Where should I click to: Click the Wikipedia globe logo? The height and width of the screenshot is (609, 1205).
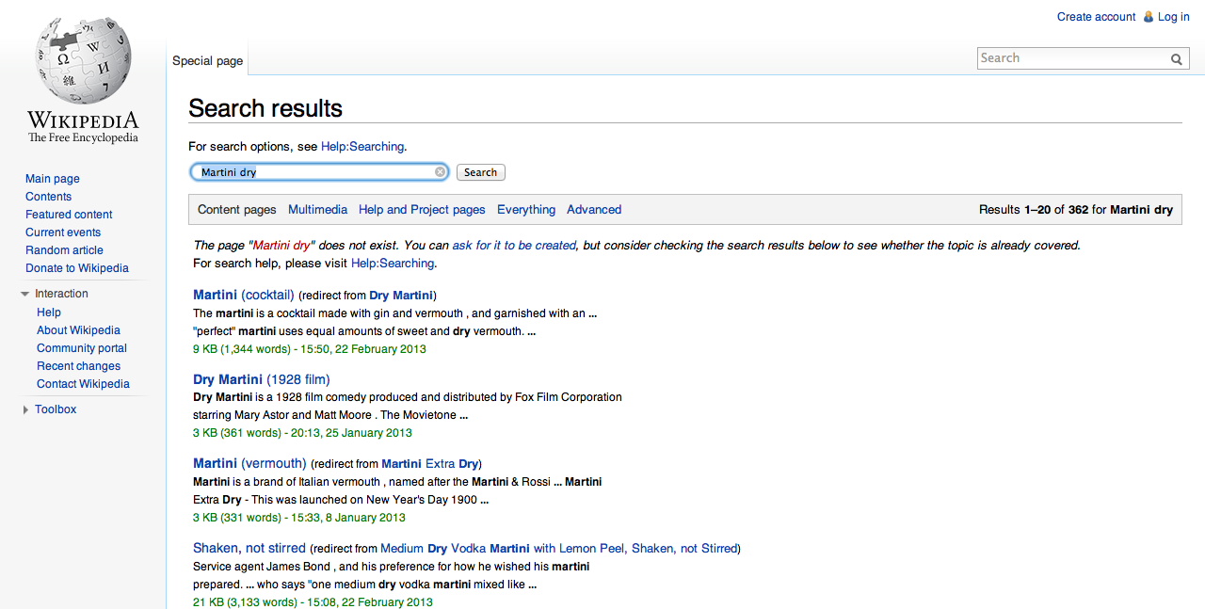(x=83, y=60)
